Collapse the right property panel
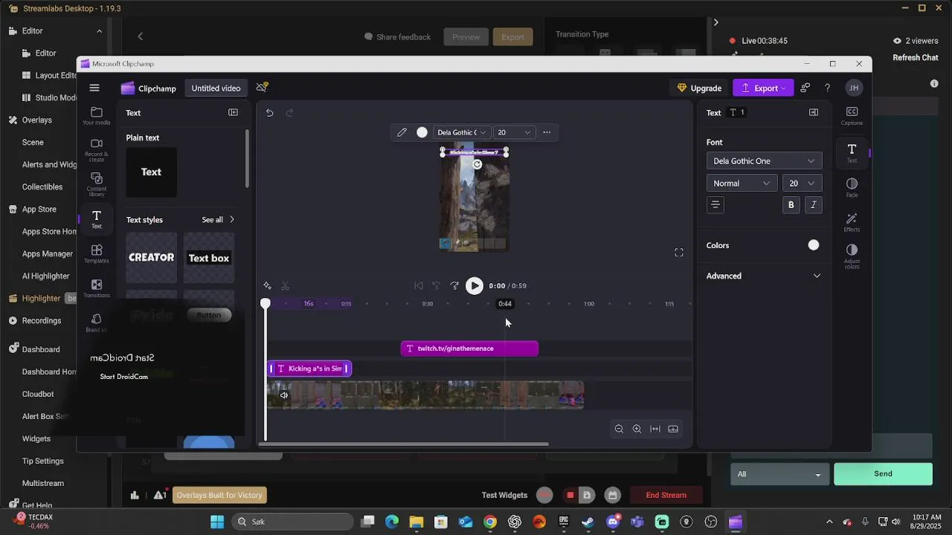The height and width of the screenshot is (535, 952). click(814, 112)
